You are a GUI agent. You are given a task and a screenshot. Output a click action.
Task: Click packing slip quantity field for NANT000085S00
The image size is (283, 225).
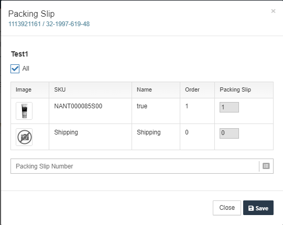pos(229,107)
